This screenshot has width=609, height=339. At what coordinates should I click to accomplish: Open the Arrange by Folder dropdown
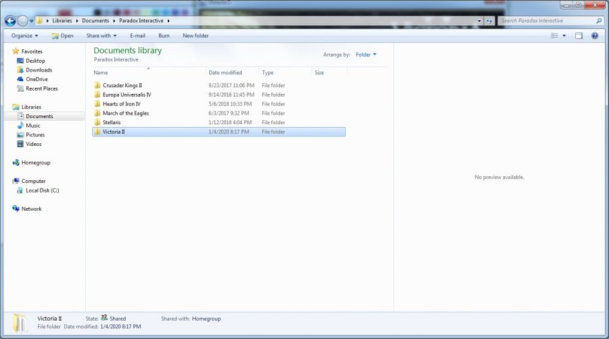click(366, 55)
